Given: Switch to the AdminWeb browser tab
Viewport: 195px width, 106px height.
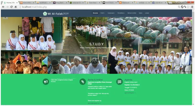Looking at the screenshot, I should tap(27, 2).
